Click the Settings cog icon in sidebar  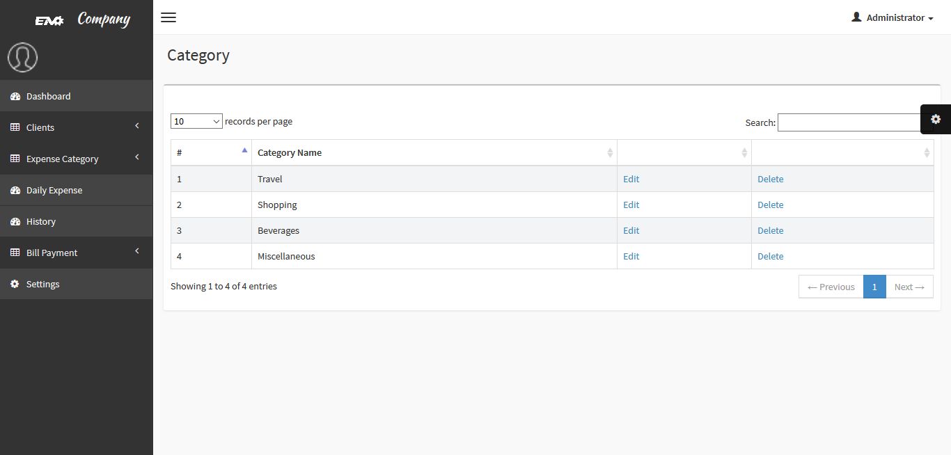click(15, 284)
